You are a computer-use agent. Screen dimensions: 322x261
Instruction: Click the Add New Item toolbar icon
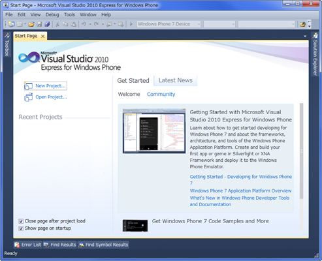coord(20,24)
